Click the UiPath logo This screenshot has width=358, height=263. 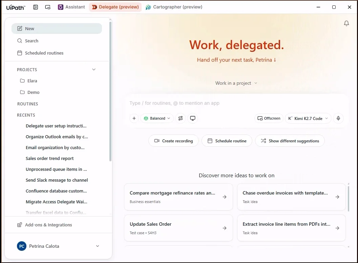pos(16,7)
